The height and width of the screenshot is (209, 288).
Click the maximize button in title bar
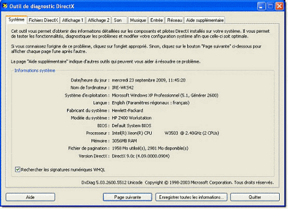(x=270, y=7)
